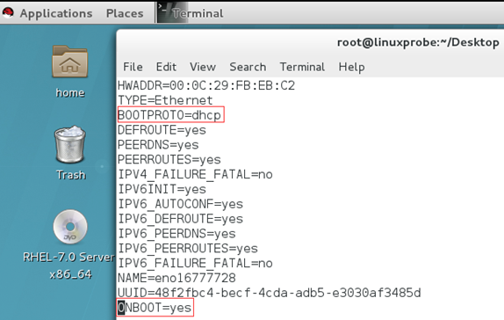
Task: Click the NAME=eno16777728 line
Action: pyautogui.click(x=176, y=278)
